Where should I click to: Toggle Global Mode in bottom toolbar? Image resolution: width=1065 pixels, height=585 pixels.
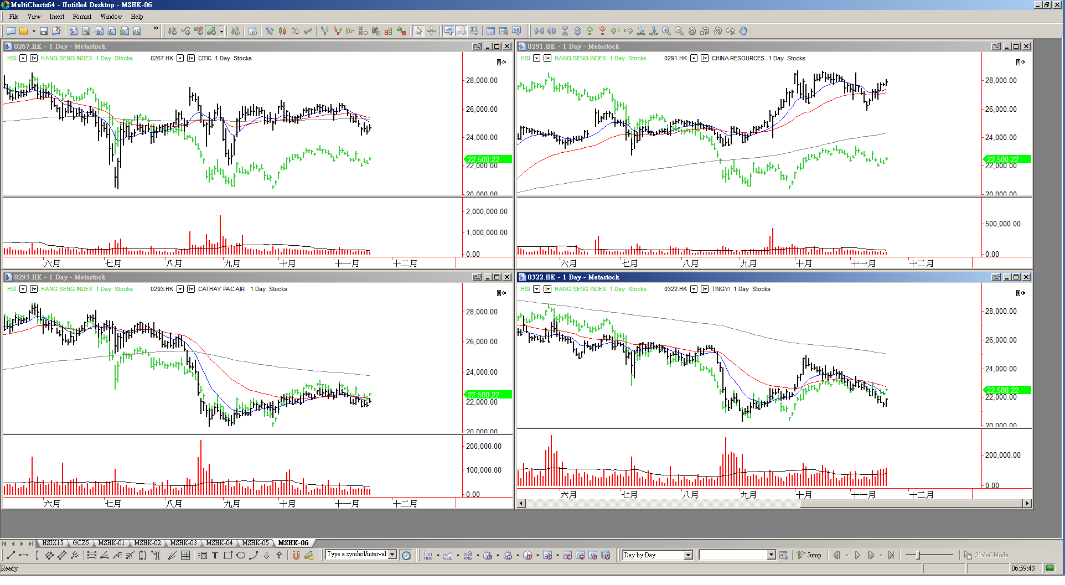(x=986, y=555)
